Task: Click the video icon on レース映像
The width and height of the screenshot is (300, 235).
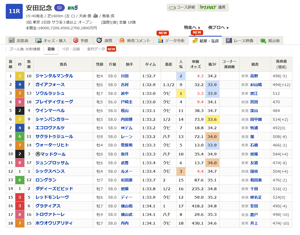Action: [x=229, y=40]
